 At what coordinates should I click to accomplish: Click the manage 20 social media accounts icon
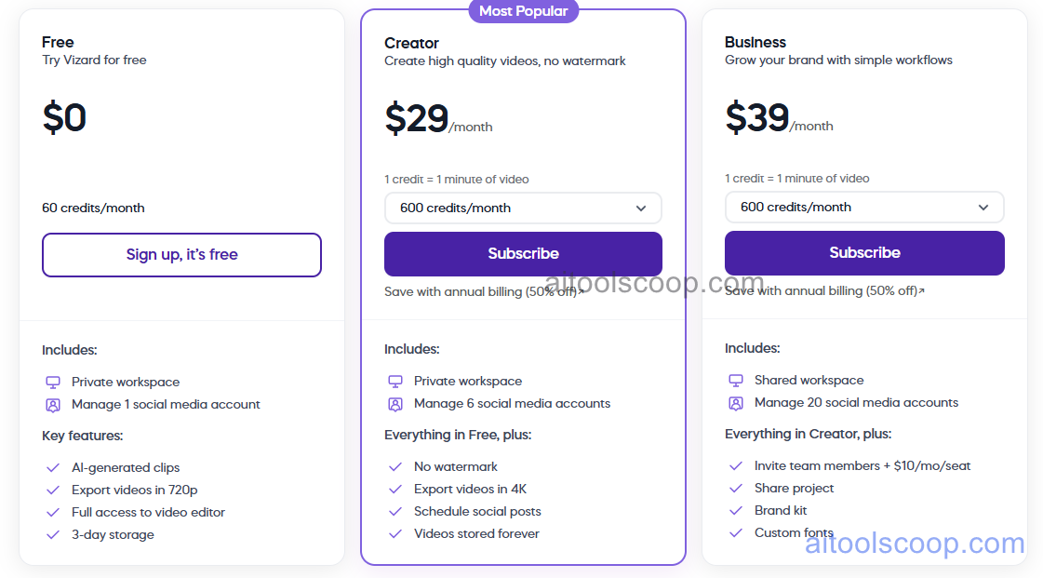pos(735,402)
